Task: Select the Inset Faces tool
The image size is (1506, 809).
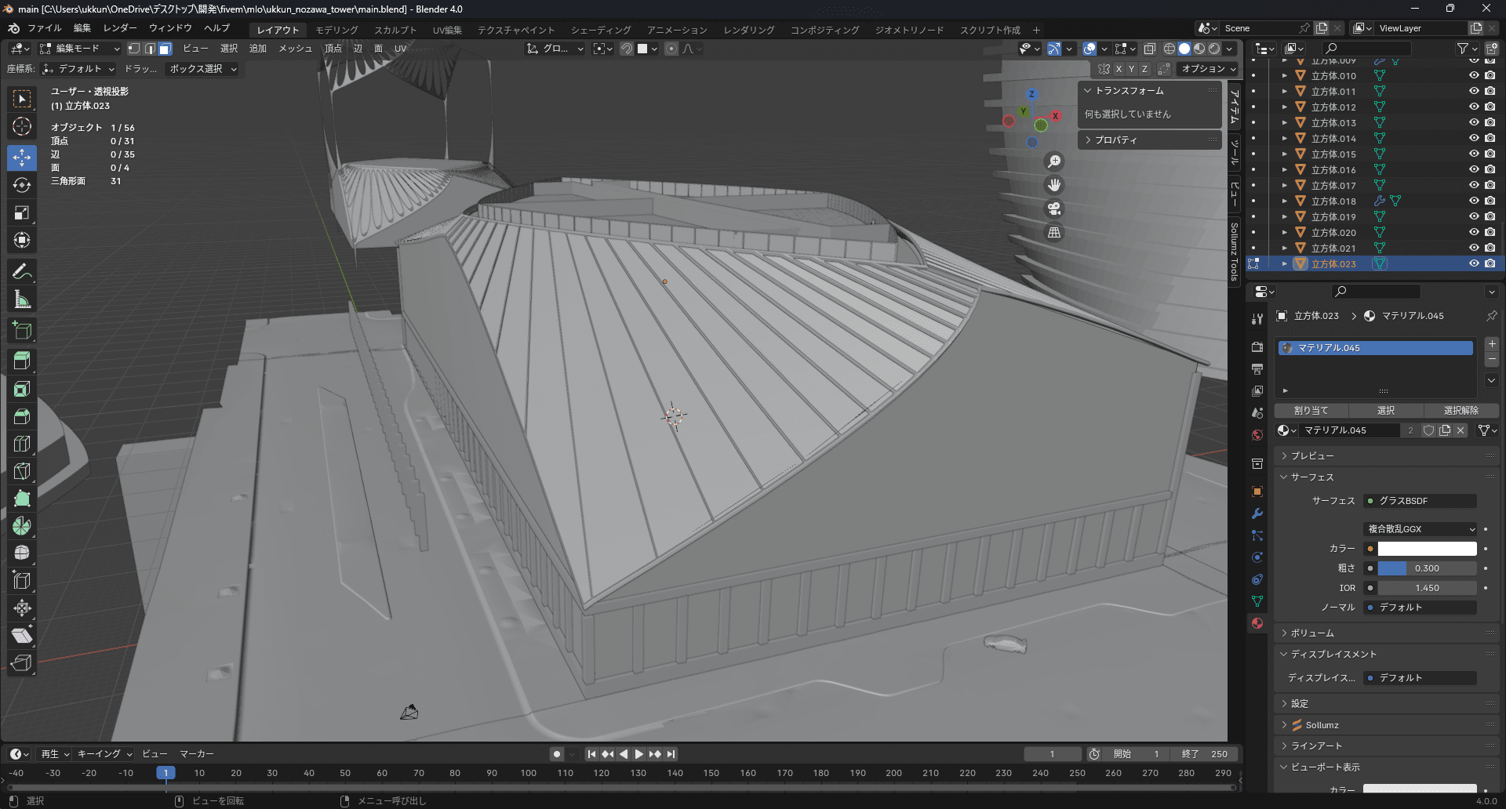Action: coord(22,389)
